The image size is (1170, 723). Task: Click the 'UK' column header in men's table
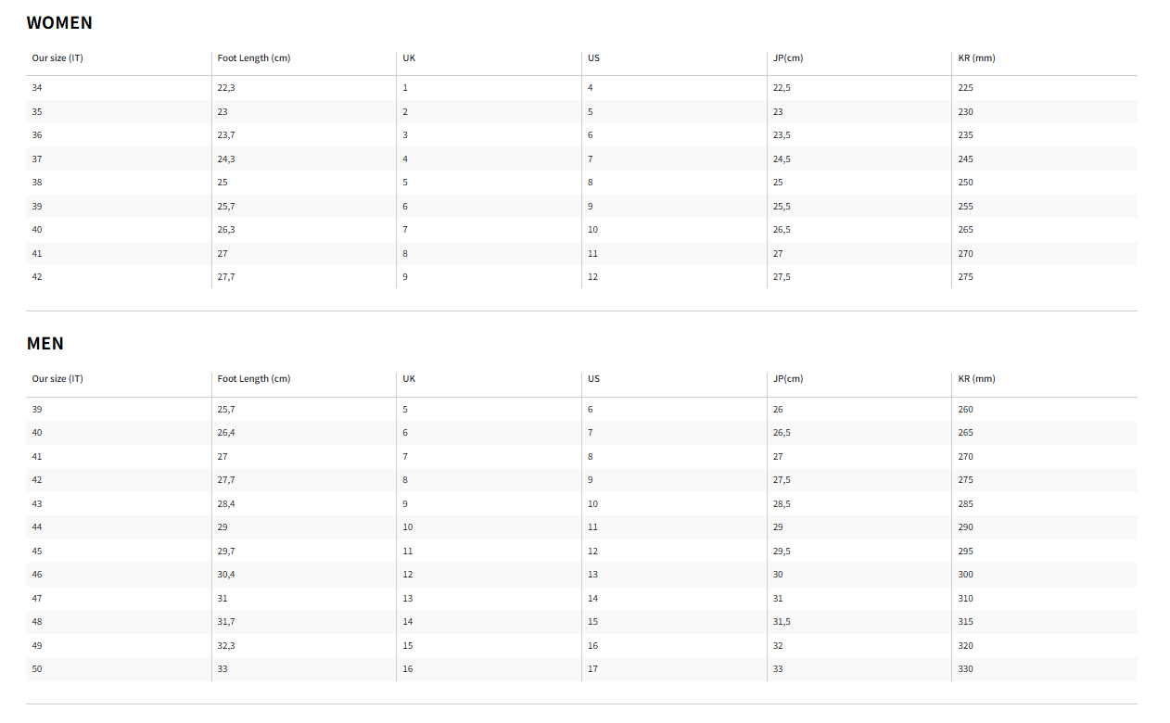409,379
